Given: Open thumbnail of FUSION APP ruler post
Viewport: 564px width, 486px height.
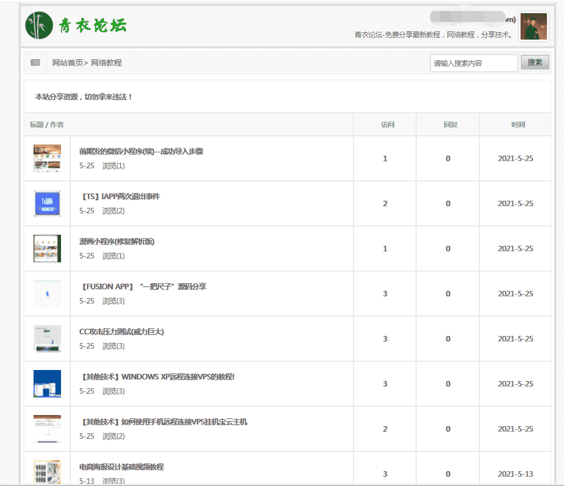Looking at the screenshot, I should tap(47, 294).
